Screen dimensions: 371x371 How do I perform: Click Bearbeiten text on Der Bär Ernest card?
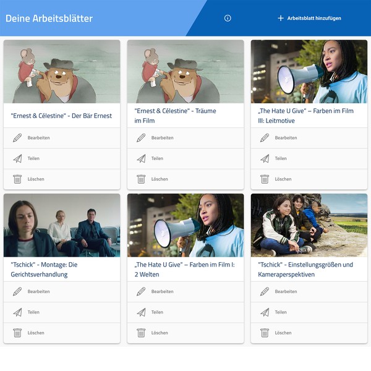coord(38,138)
